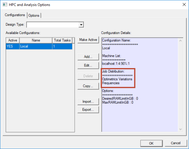Click the Frequencies text in Job Distribution
The image size is (189, 149).
tap(111, 83)
